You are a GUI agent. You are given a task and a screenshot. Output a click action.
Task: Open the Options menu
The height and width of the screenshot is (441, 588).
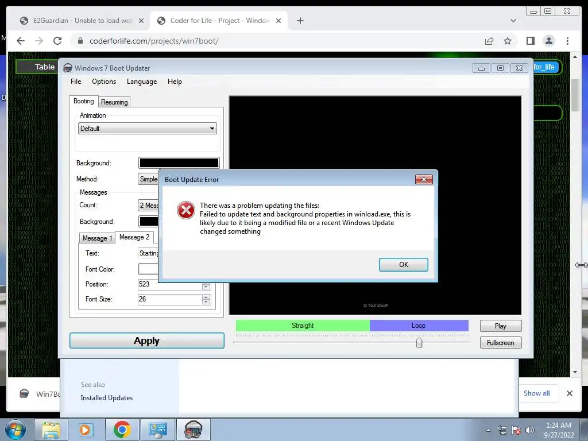[x=104, y=82]
